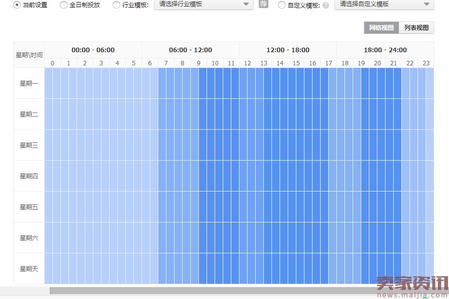
Task: Open the 请选择行业模板 dropdown
Action: tap(203, 5)
